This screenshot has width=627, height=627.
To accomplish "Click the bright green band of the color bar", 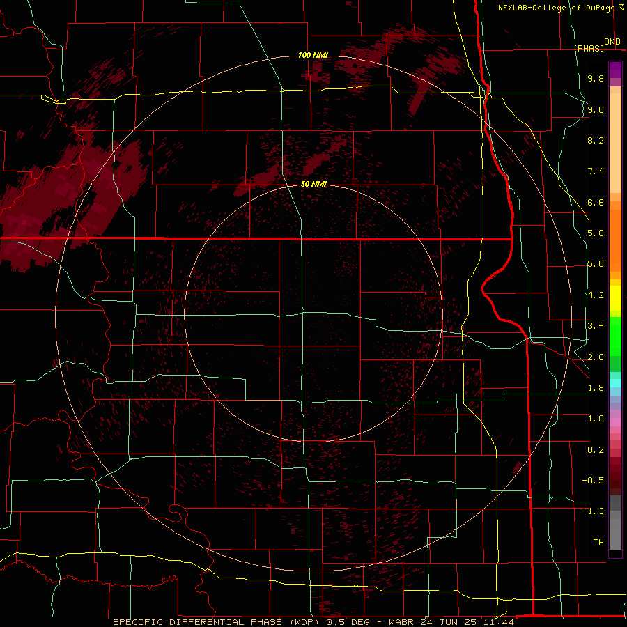I will (615, 337).
